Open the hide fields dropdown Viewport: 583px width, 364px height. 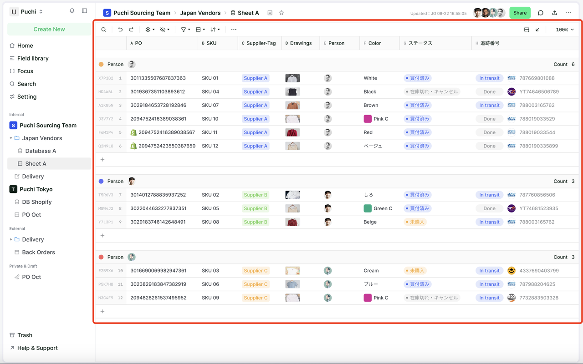[x=165, y=30]
